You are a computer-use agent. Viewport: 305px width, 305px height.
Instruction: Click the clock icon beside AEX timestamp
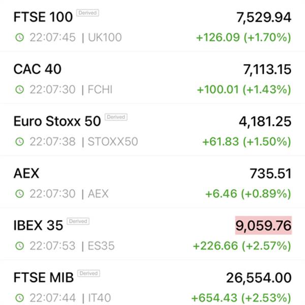tap(20, 194)
